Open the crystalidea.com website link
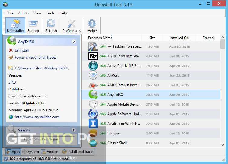This screenshot has width=228, height=164. 37,117
